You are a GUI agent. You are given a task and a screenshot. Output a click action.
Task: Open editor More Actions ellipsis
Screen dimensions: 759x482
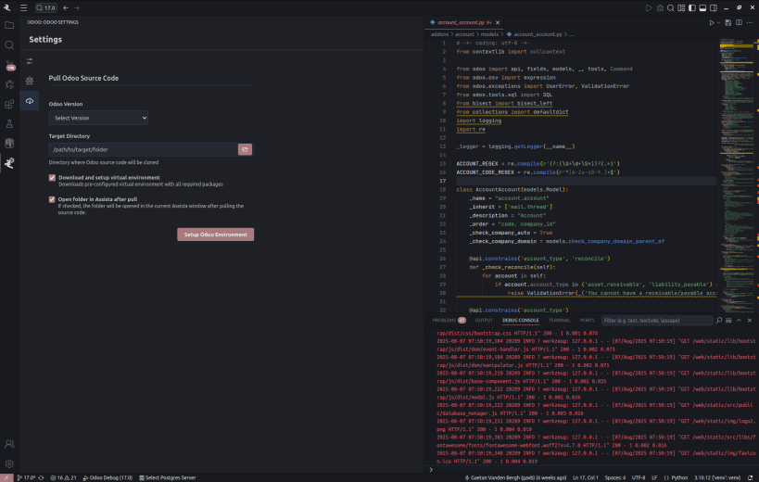tap(750, 22)
